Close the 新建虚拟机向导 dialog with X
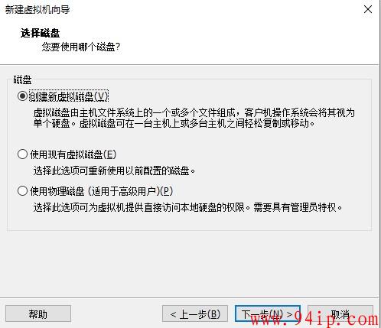This screenshot has width=381, height=328. pos(368,9)
